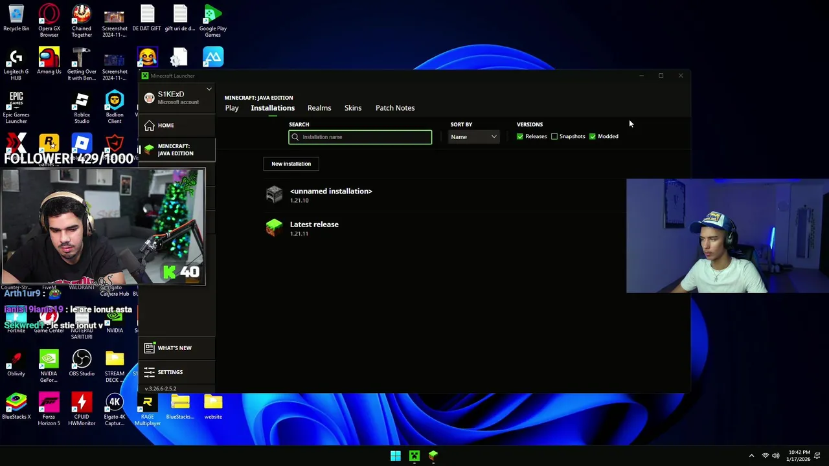Select the Latest release 1.21.11 entry
Viewport: 829px width, 466px height.
[x=444, y=228]
